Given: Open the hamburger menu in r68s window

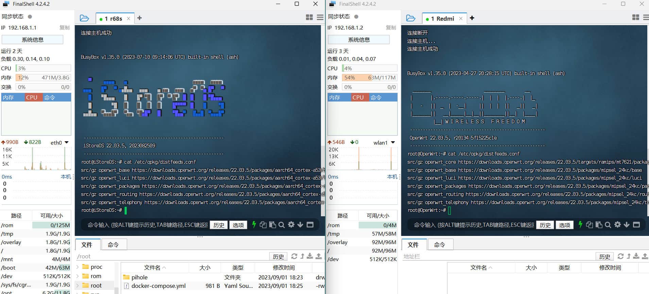Looking at the screenshot, I should [320, 17].
